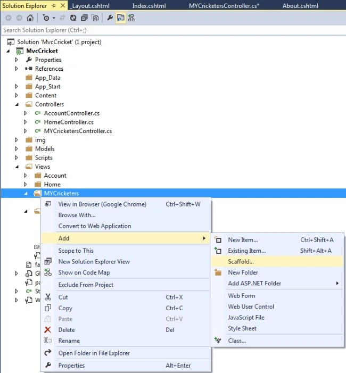This screenshot has height=373, width=346.
Task: Choose Convert to Web Application
Action: [126, 226]
